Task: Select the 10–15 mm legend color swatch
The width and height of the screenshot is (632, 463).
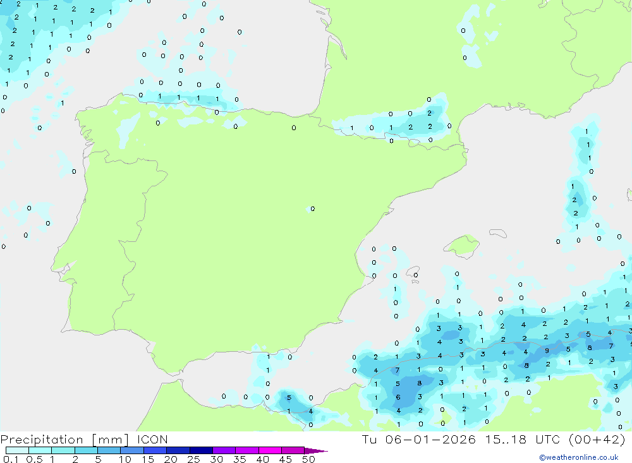Action: pos(132,450)
